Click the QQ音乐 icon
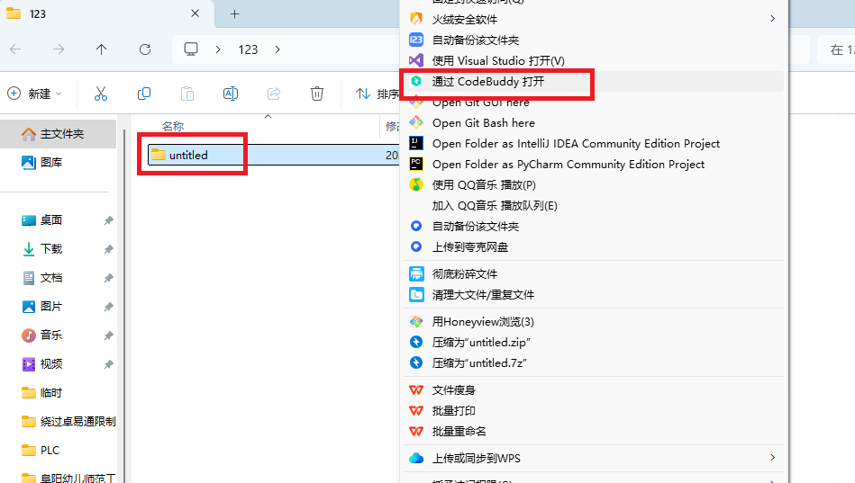 click(416, 184)
